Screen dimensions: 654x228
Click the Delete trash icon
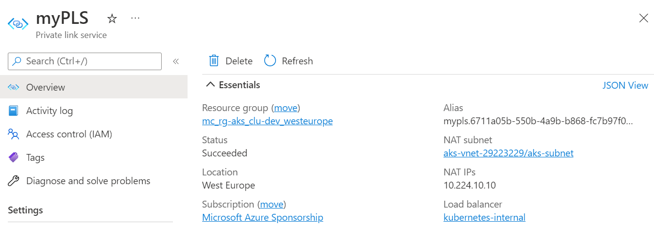214,60
